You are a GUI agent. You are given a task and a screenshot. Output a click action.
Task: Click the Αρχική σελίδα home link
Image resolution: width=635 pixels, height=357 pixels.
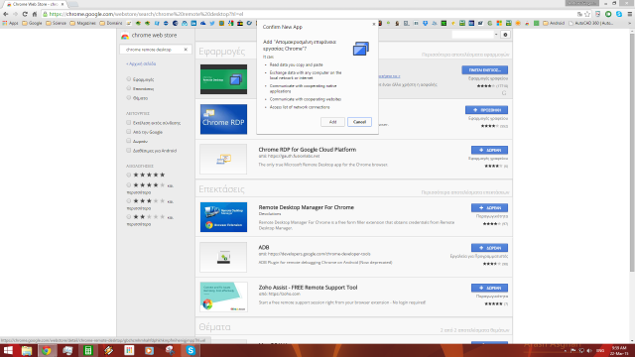pos(141,63)
